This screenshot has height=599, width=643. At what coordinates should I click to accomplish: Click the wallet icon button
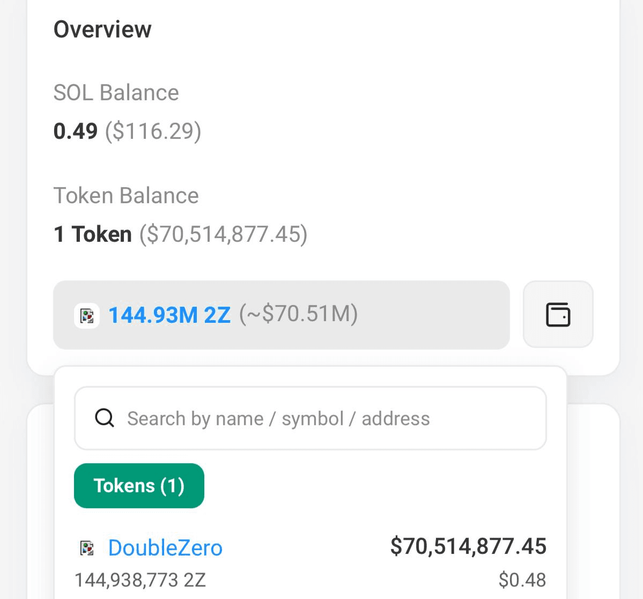pyautogui.click(x=558, y=315)
